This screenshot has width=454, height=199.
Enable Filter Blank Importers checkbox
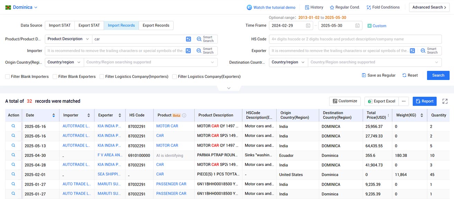[8, 77]
